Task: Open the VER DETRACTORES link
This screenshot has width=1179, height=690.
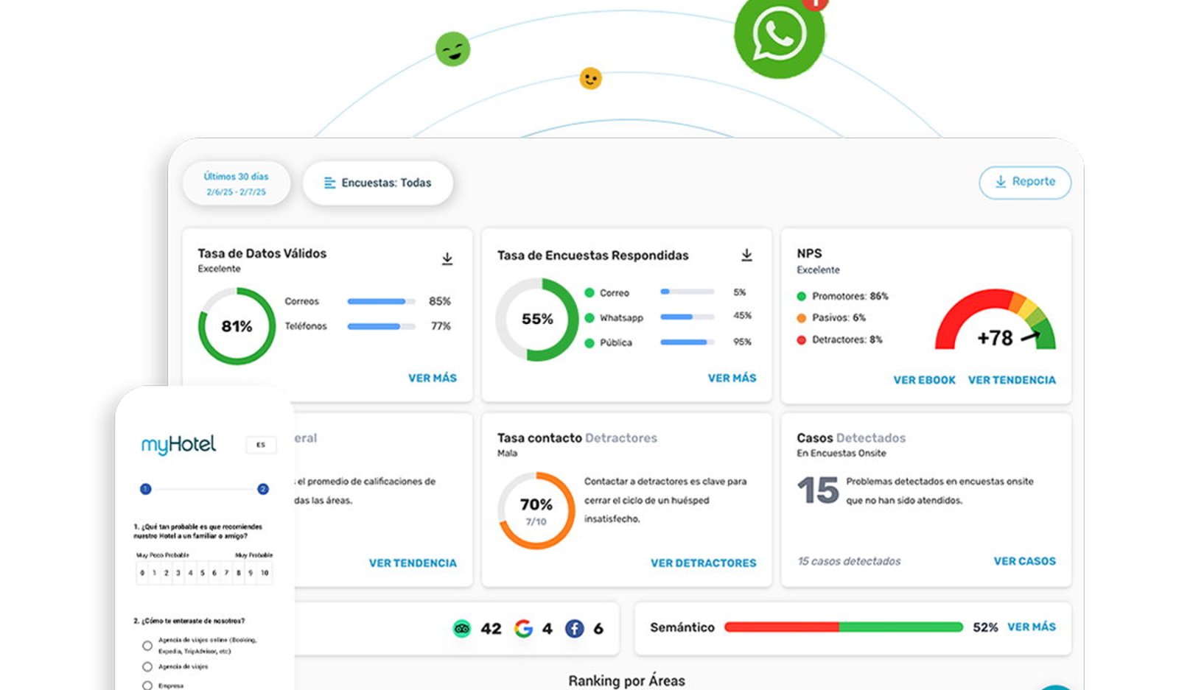Action: pos(703,563)
